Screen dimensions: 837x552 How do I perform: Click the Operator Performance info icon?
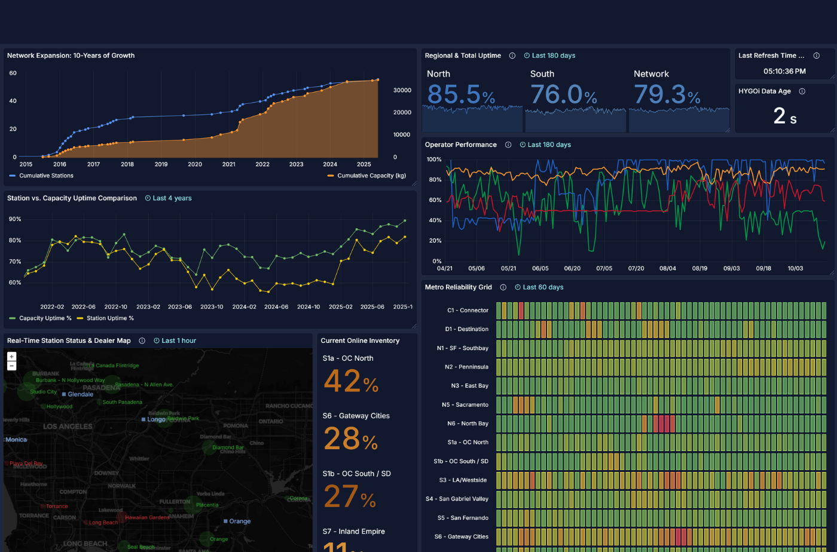pos(508,145)
